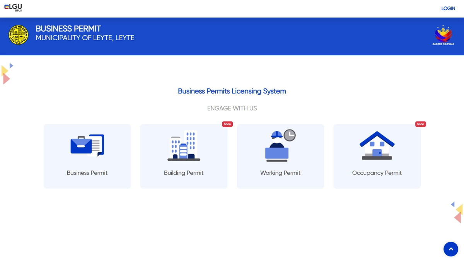Click the Municipality of Leyte seal
Image resolution: width=464 pixels, height=261 pixels.
19,36
